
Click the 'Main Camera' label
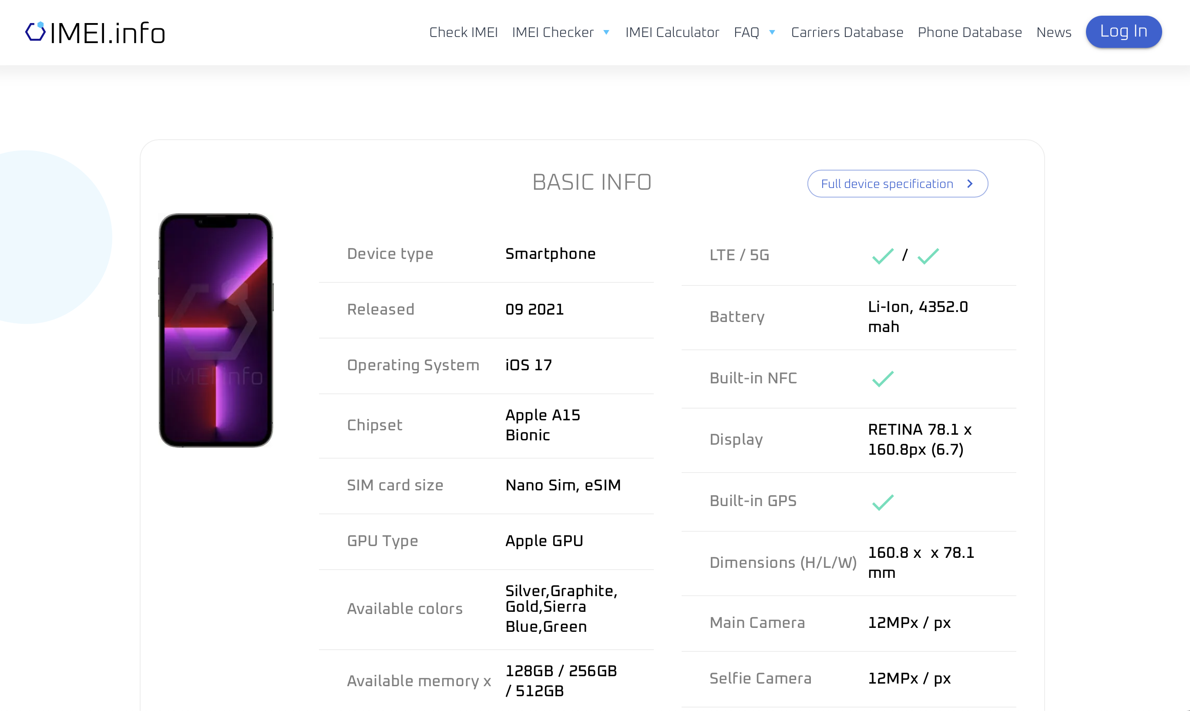757,622
